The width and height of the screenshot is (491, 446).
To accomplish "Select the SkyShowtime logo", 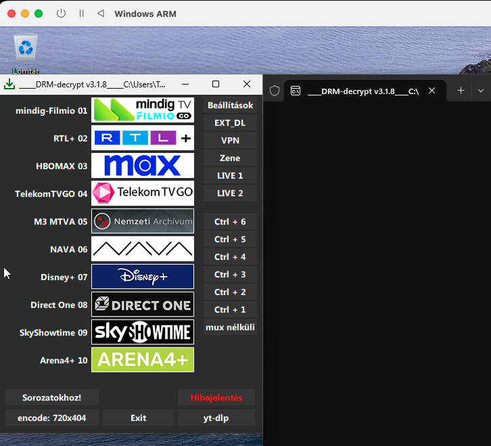I will [143, 332].
